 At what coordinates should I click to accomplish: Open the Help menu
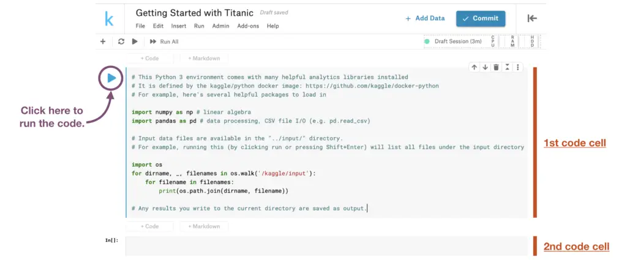pos(272,26)
